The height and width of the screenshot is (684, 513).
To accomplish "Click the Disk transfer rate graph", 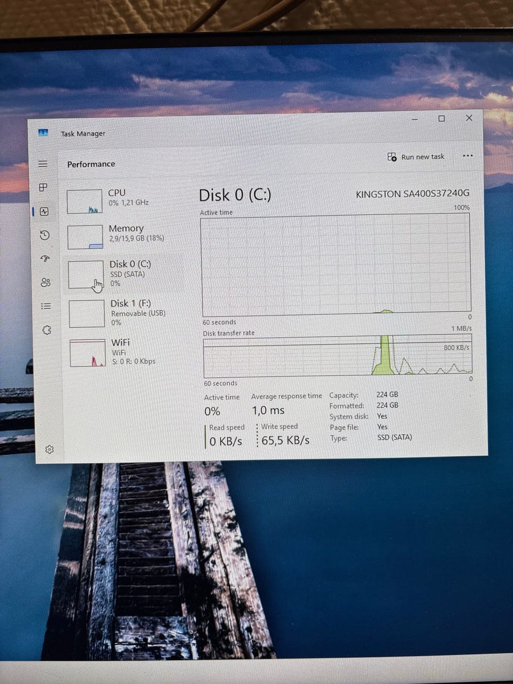I will tap(337, 355).
